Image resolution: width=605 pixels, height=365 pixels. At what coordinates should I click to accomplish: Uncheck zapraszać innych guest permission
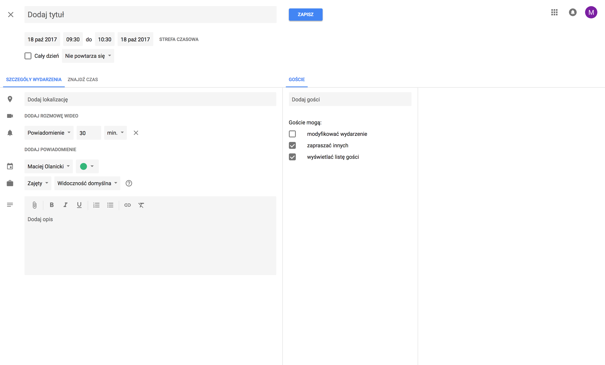click(x=292, y=145)
